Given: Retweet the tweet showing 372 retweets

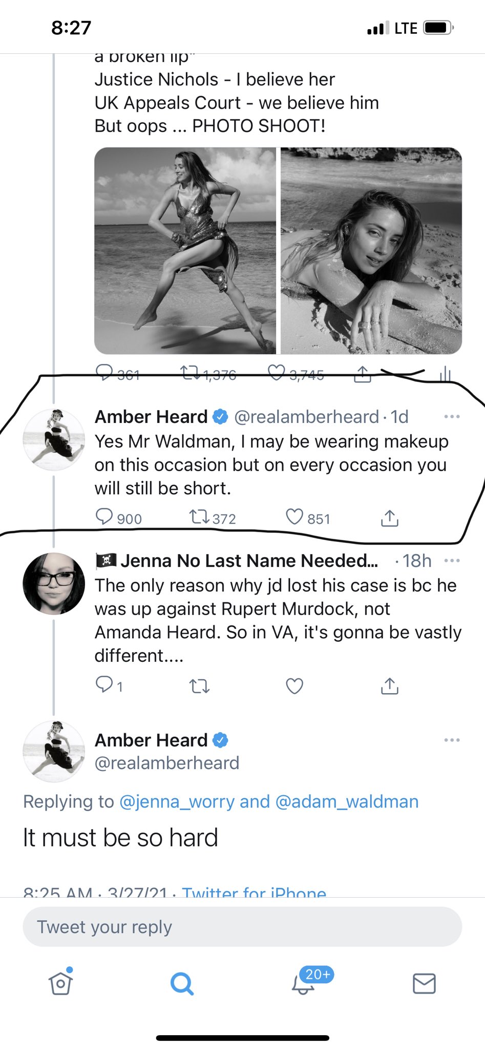Looking at the screenshot, I should (199, 517).
